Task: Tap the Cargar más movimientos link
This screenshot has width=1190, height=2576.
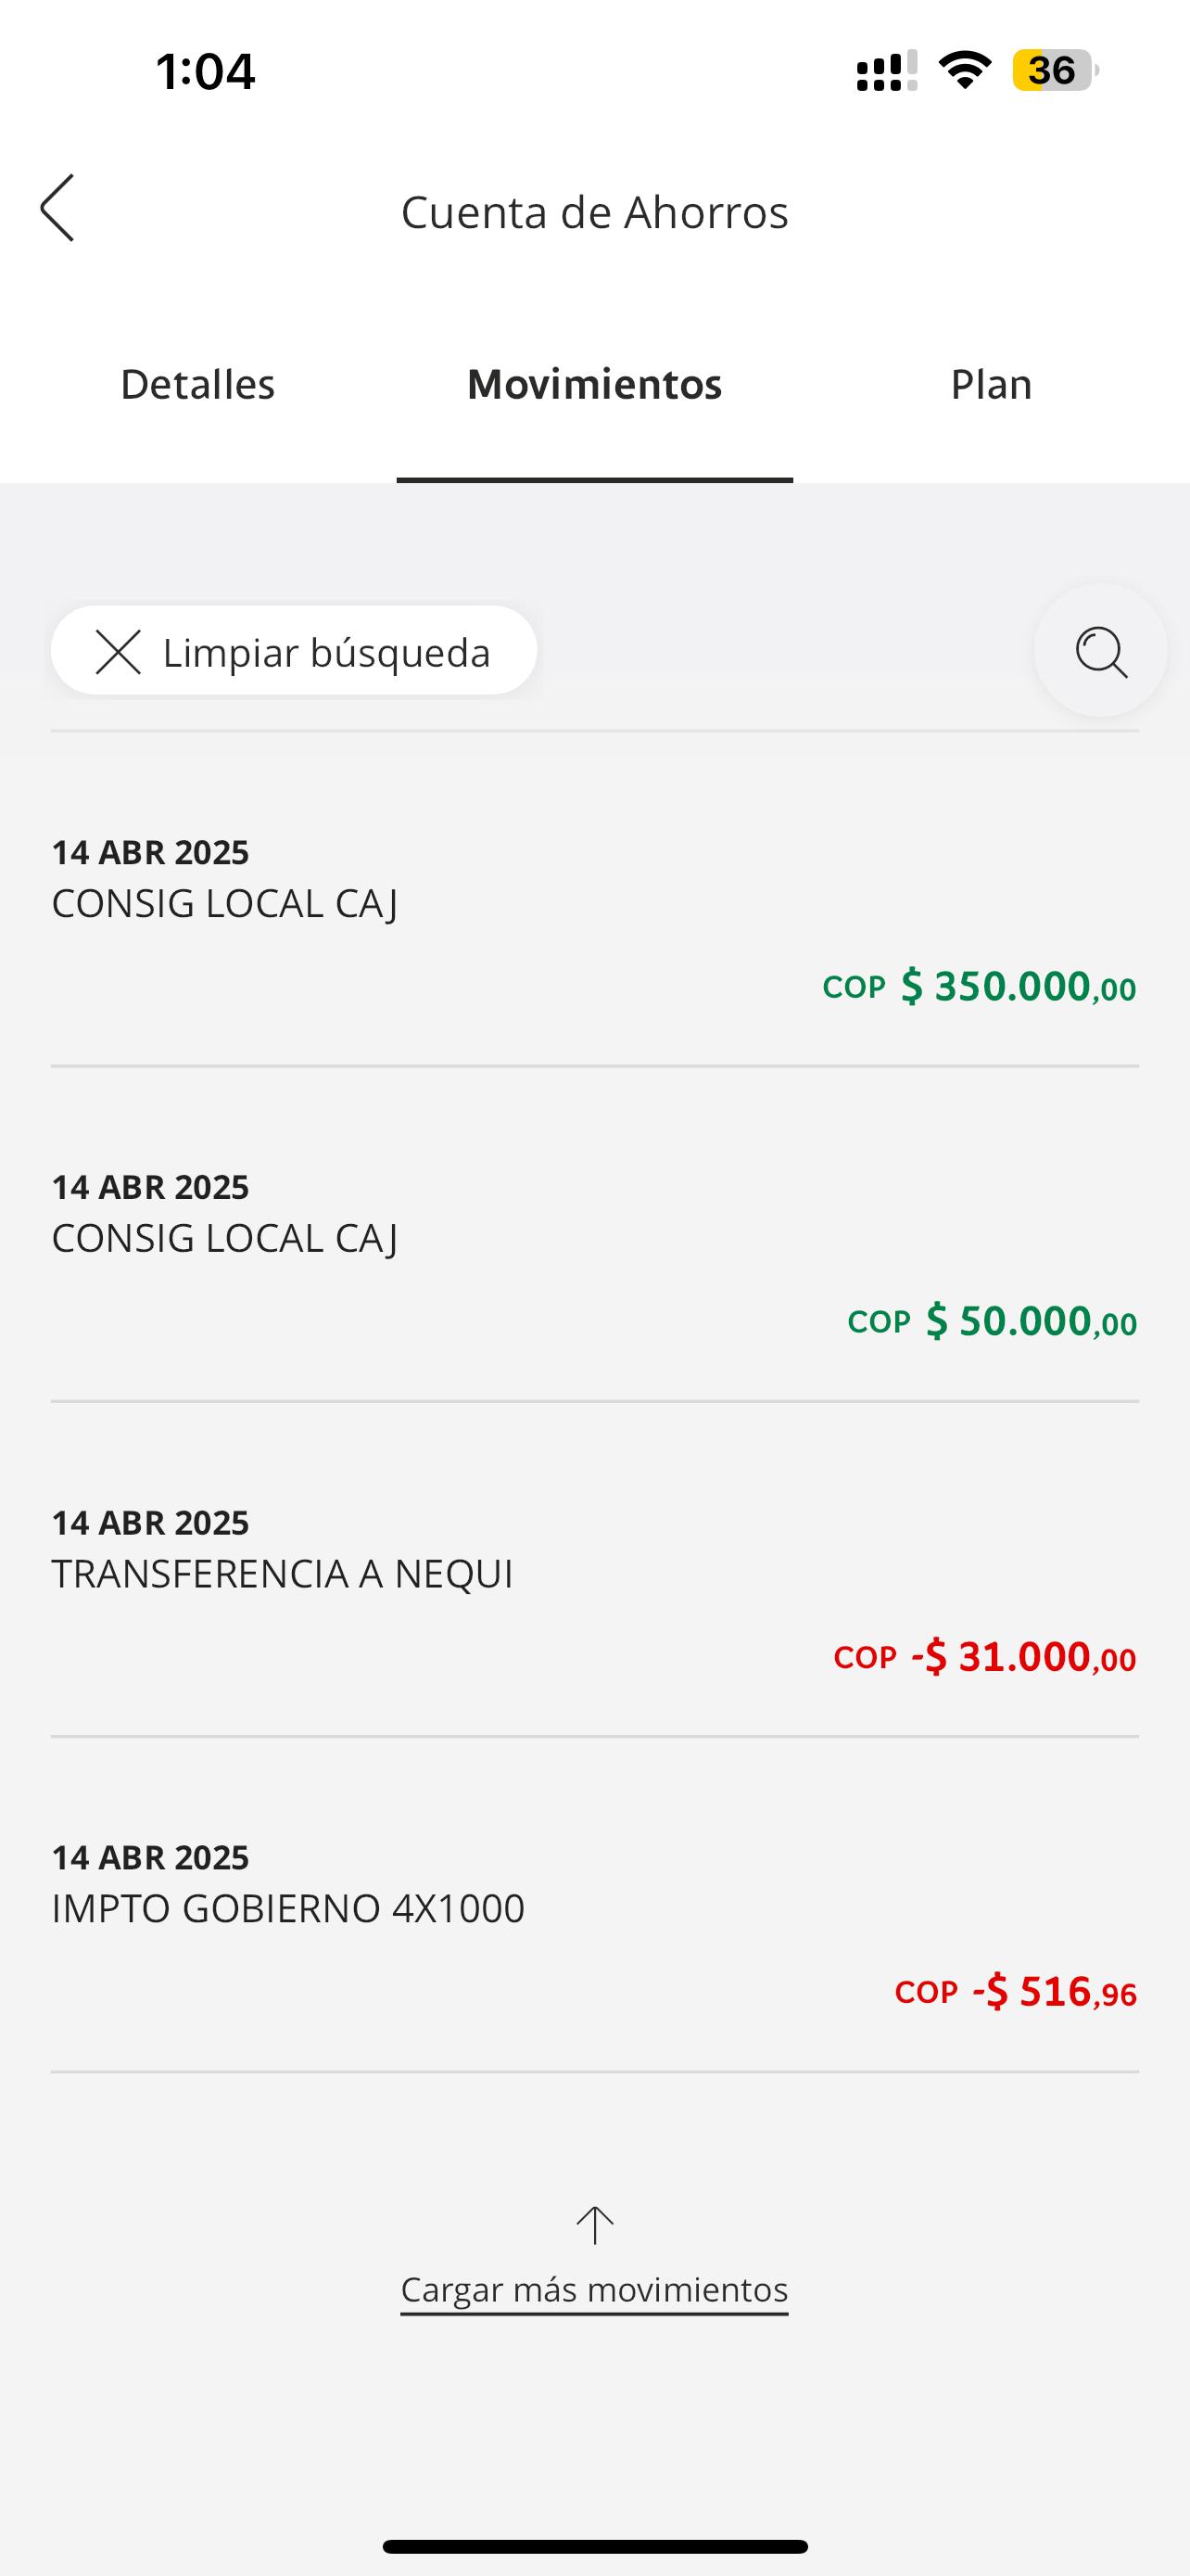Action: [594, 2290]
